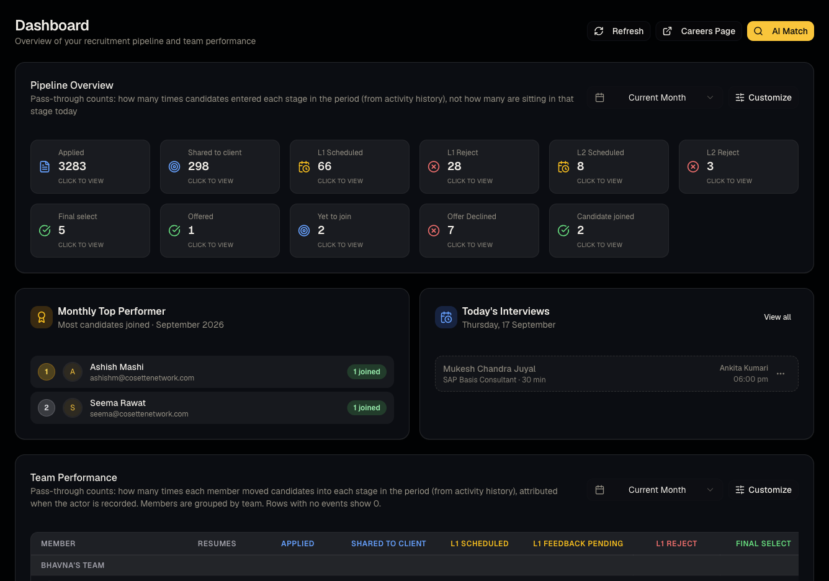Click the FINAL SELECT column header
The height and width of the screenshot is (581, 829).
[764, 544]
